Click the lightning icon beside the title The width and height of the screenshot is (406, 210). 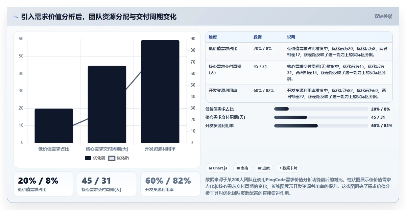16,17
